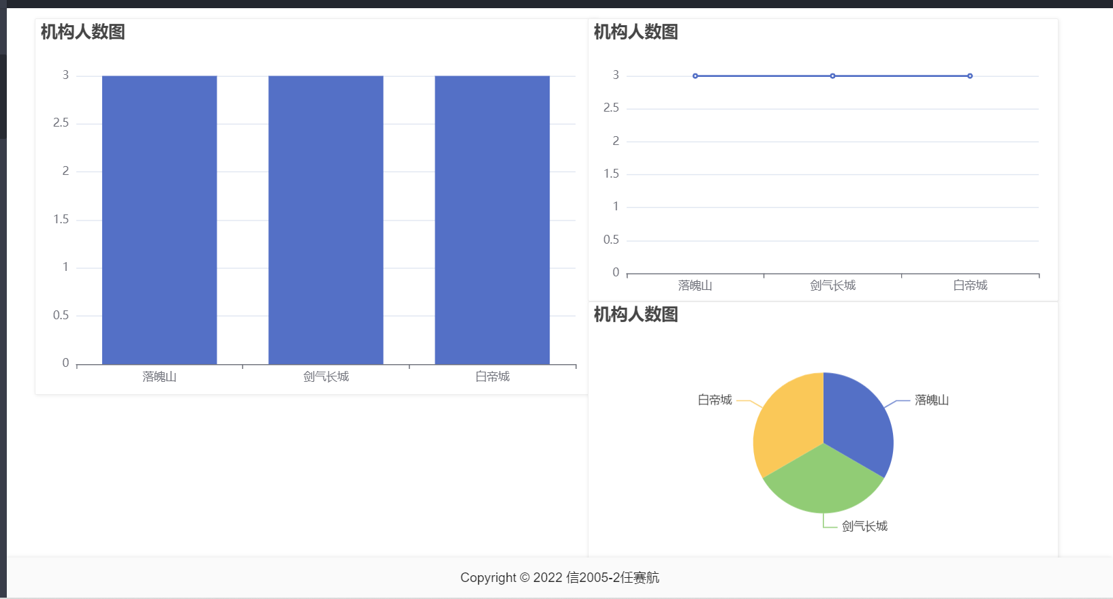Click the 落魄山 axis label under the bar chart
Screen dimensions: 1113x599
(x=159, y=376)
